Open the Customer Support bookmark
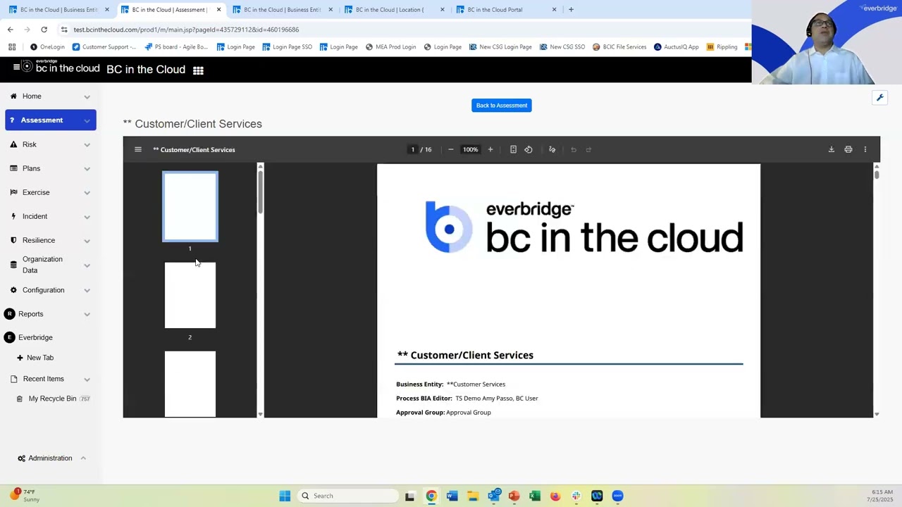The image size is (902, 507). [104, 47]
